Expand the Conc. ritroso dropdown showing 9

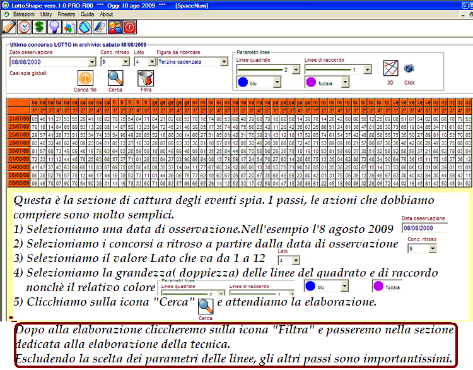pyautogui.click(x=126, y=62)
